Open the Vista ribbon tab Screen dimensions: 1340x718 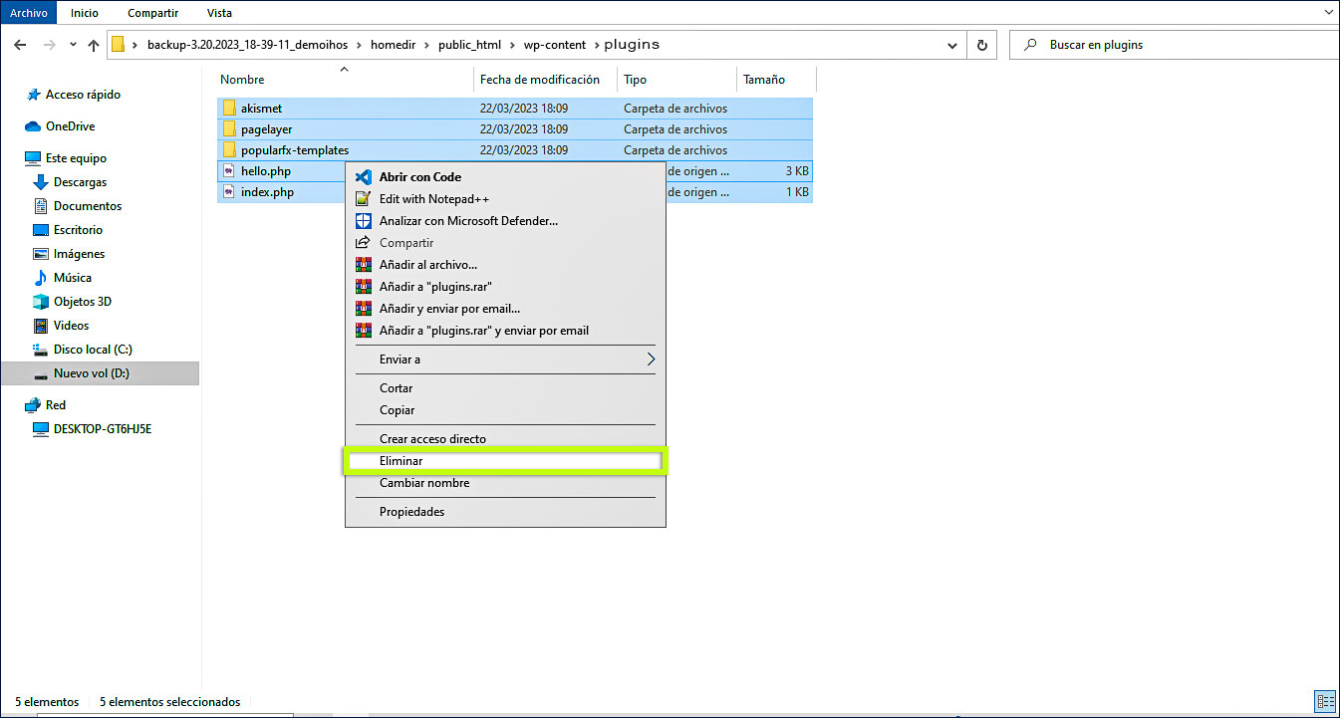click(219, 13)
